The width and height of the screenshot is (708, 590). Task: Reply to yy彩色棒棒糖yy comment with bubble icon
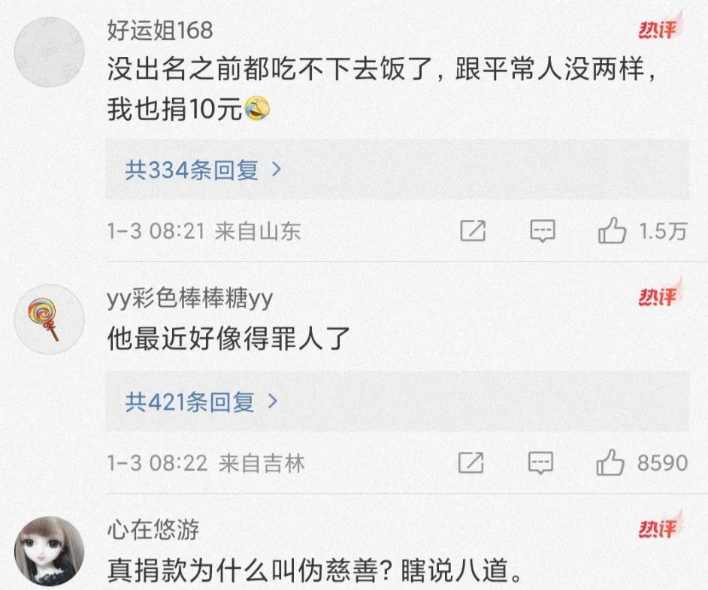point(540,463)
